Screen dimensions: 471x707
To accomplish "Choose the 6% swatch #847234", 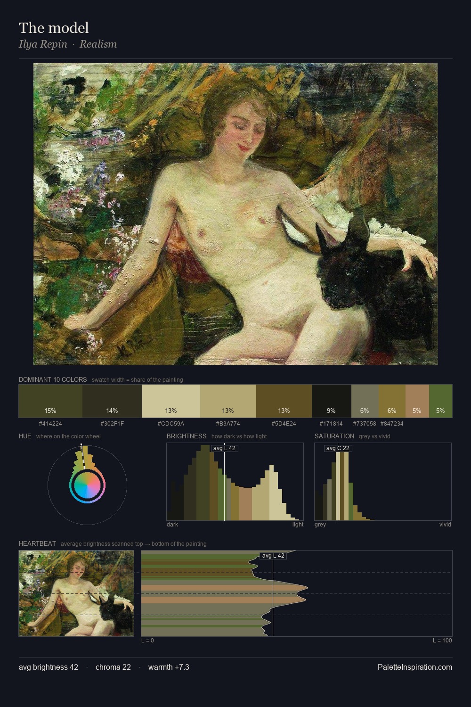I will tap(392, 401).
